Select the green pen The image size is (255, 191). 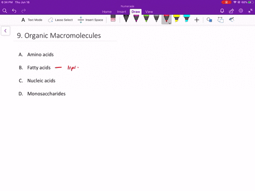tap(146, 19)
